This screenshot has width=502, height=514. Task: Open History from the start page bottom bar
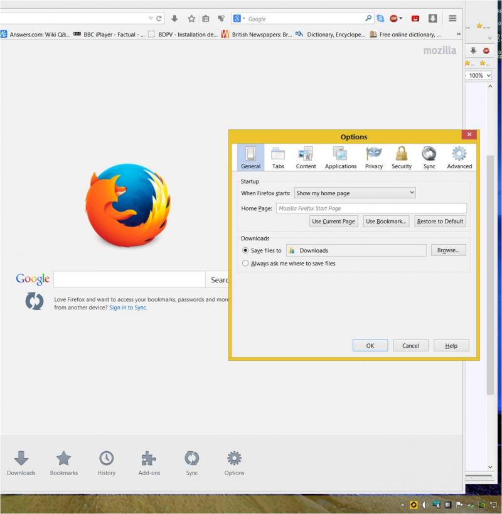click(x=106, y=463)
